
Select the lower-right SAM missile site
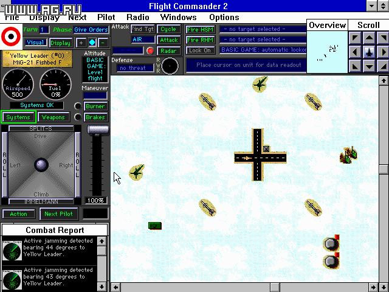pos(313,207)
